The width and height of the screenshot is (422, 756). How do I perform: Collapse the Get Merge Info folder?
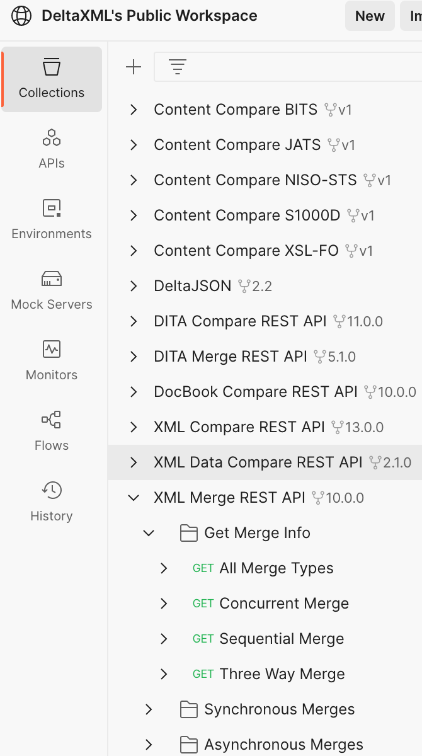click(x=149, y=533)
